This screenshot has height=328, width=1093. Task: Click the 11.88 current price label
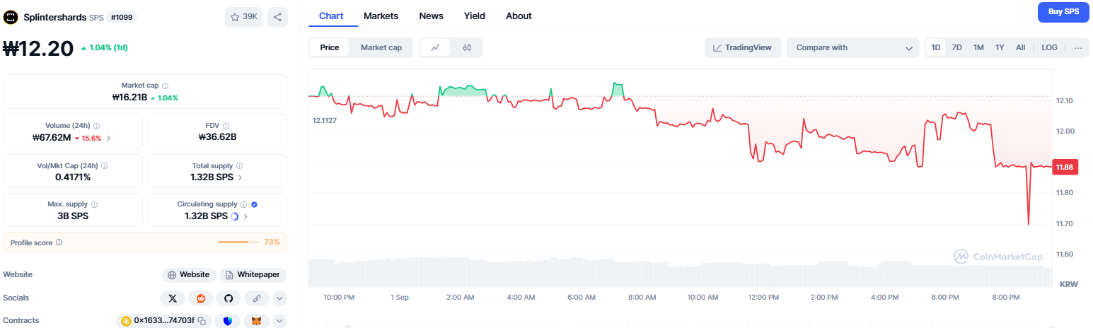tap(1065, 168)
